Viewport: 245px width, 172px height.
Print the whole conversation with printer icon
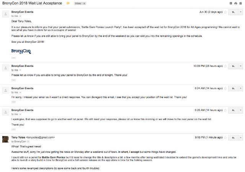click(x=236, y=3)
